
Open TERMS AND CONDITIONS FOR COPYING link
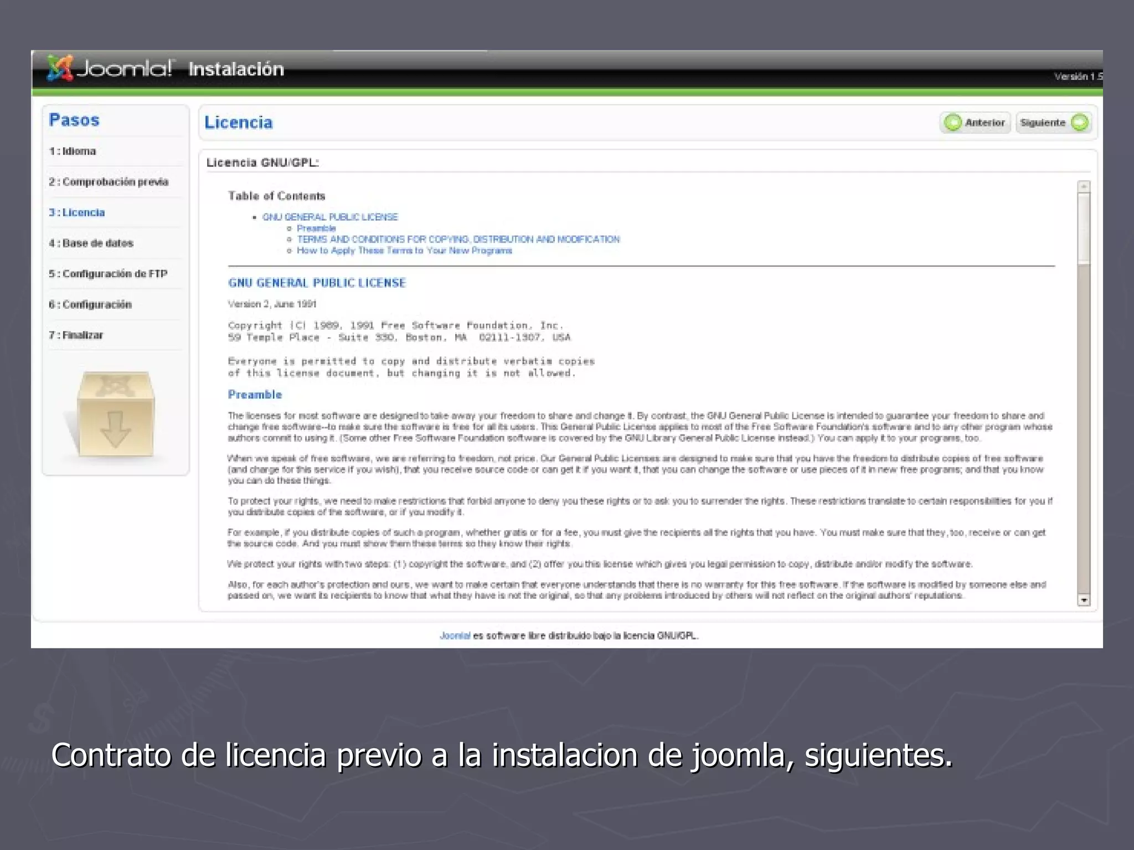[458, 239]
